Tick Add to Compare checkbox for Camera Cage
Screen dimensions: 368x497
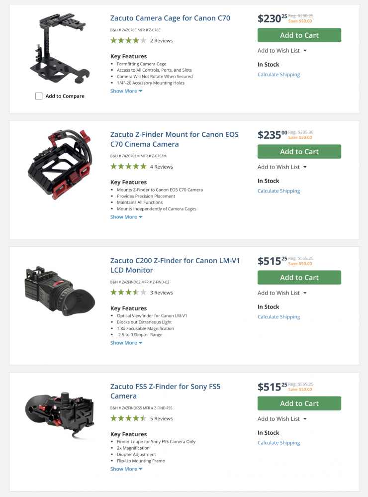tap(39, 96)
